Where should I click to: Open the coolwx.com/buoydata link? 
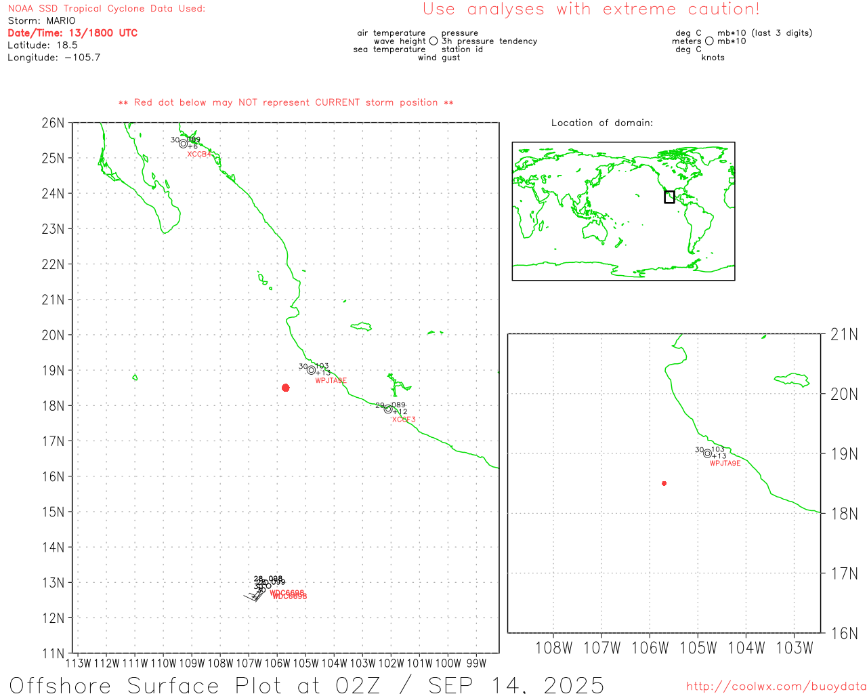776,687
